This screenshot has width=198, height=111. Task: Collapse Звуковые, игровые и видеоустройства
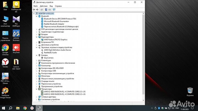[37, 48]
